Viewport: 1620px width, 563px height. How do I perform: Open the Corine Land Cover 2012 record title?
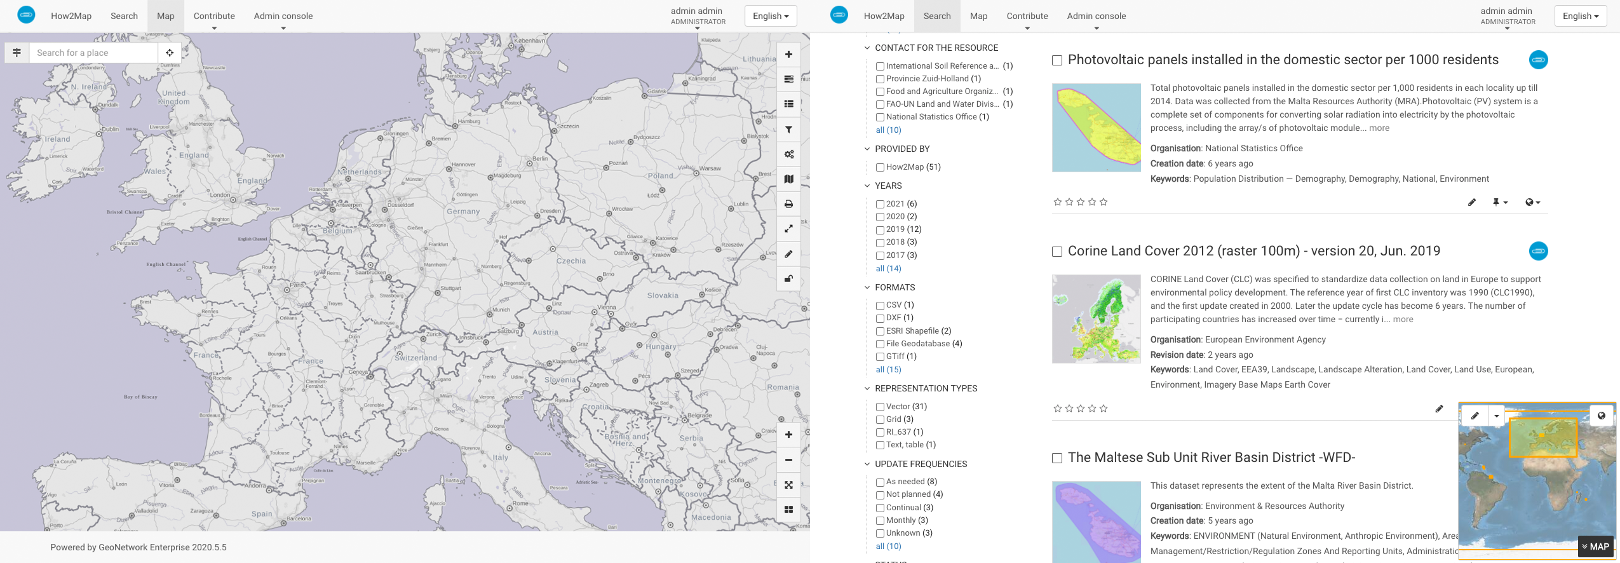1254,251
